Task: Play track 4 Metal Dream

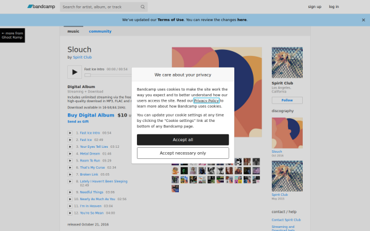Action: (70, 153)
